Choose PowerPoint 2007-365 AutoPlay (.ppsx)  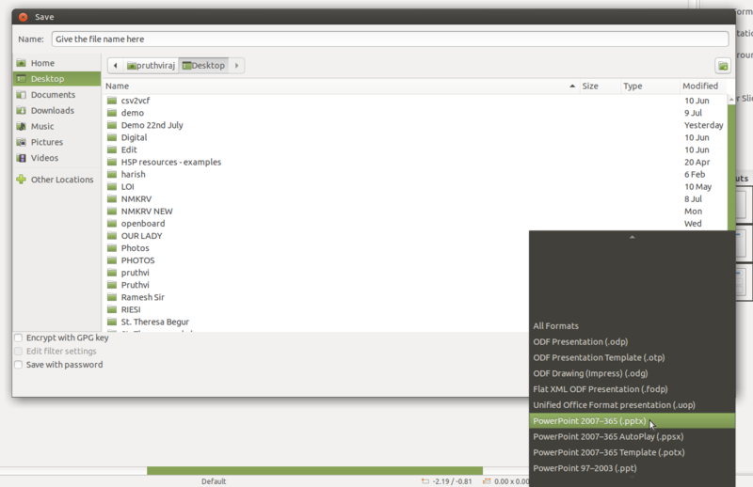(x=632, y=436)
